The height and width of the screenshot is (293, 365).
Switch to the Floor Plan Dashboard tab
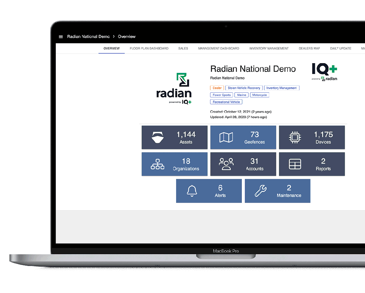click(x=149, y=49)
